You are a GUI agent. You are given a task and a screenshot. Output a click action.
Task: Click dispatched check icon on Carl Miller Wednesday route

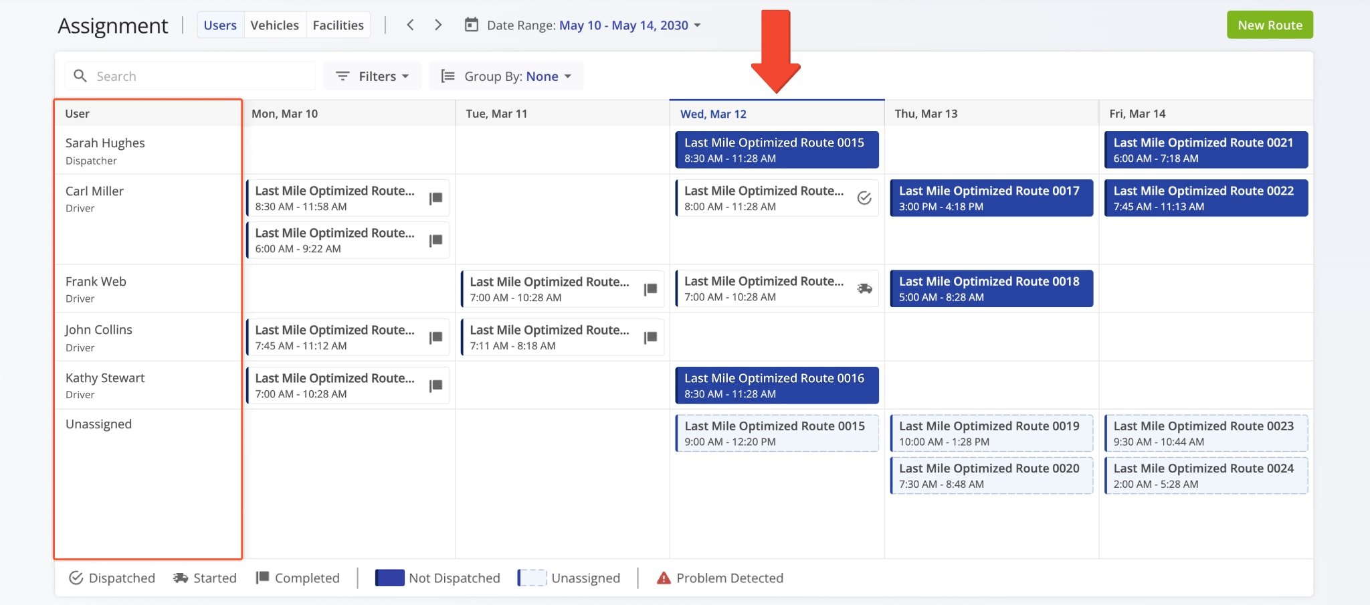(x=864, y=198)
